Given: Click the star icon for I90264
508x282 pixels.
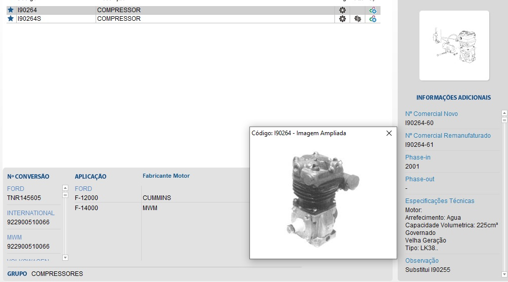Looking at the screenshot, I should (x=11, y=10).
